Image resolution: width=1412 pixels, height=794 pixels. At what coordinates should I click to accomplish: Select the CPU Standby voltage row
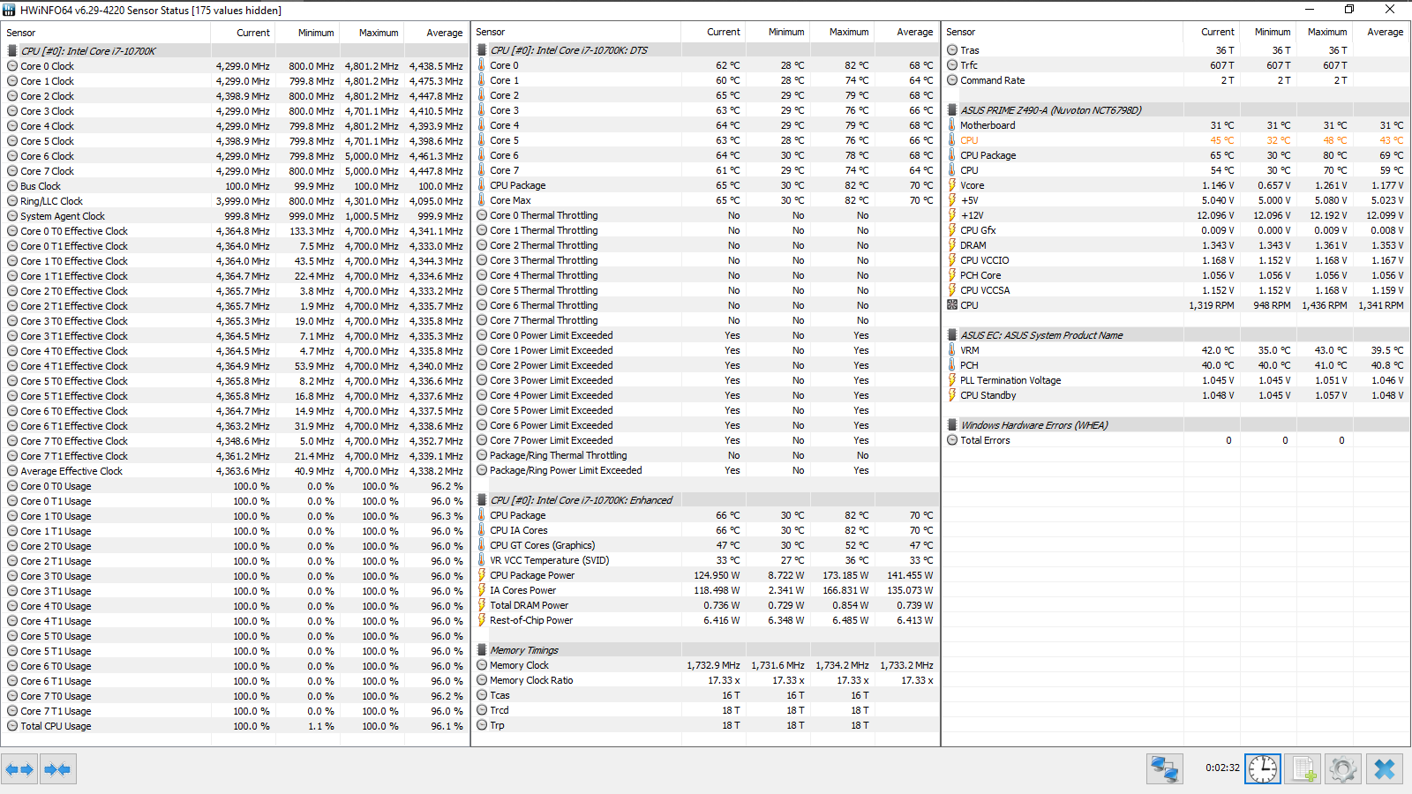point(1175,395)
